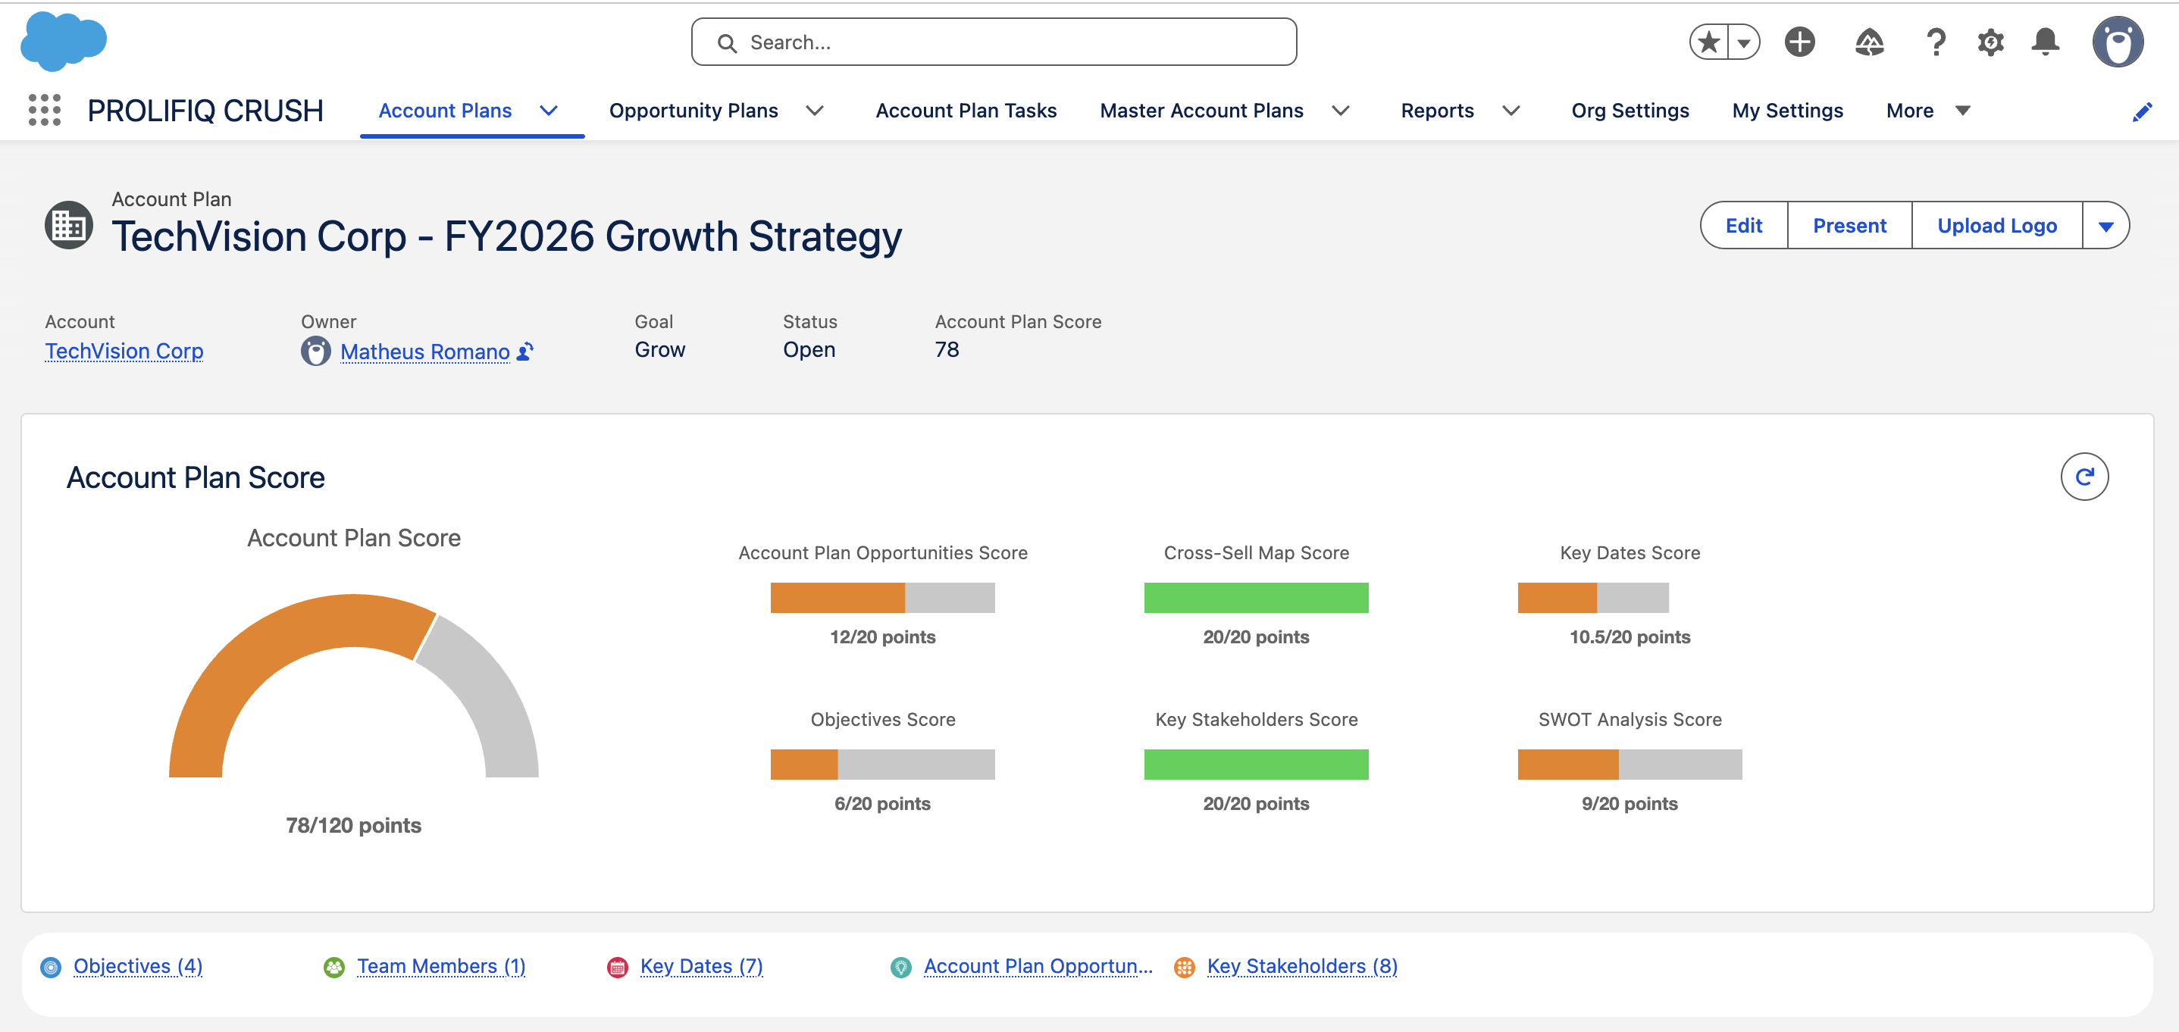Open the Objectives (4) related list link
The width and height of the screenshot is (2179, 1032).
click(138, 966)
